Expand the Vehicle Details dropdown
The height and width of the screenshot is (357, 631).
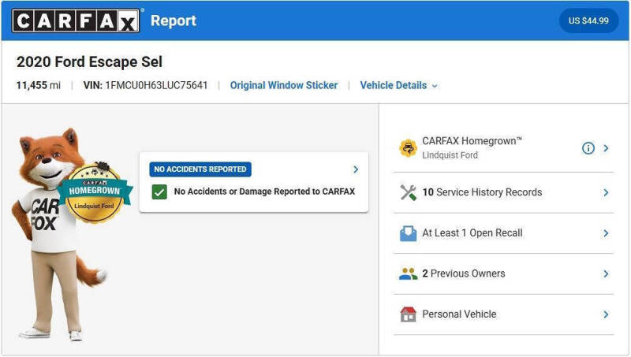coord(398,85)
